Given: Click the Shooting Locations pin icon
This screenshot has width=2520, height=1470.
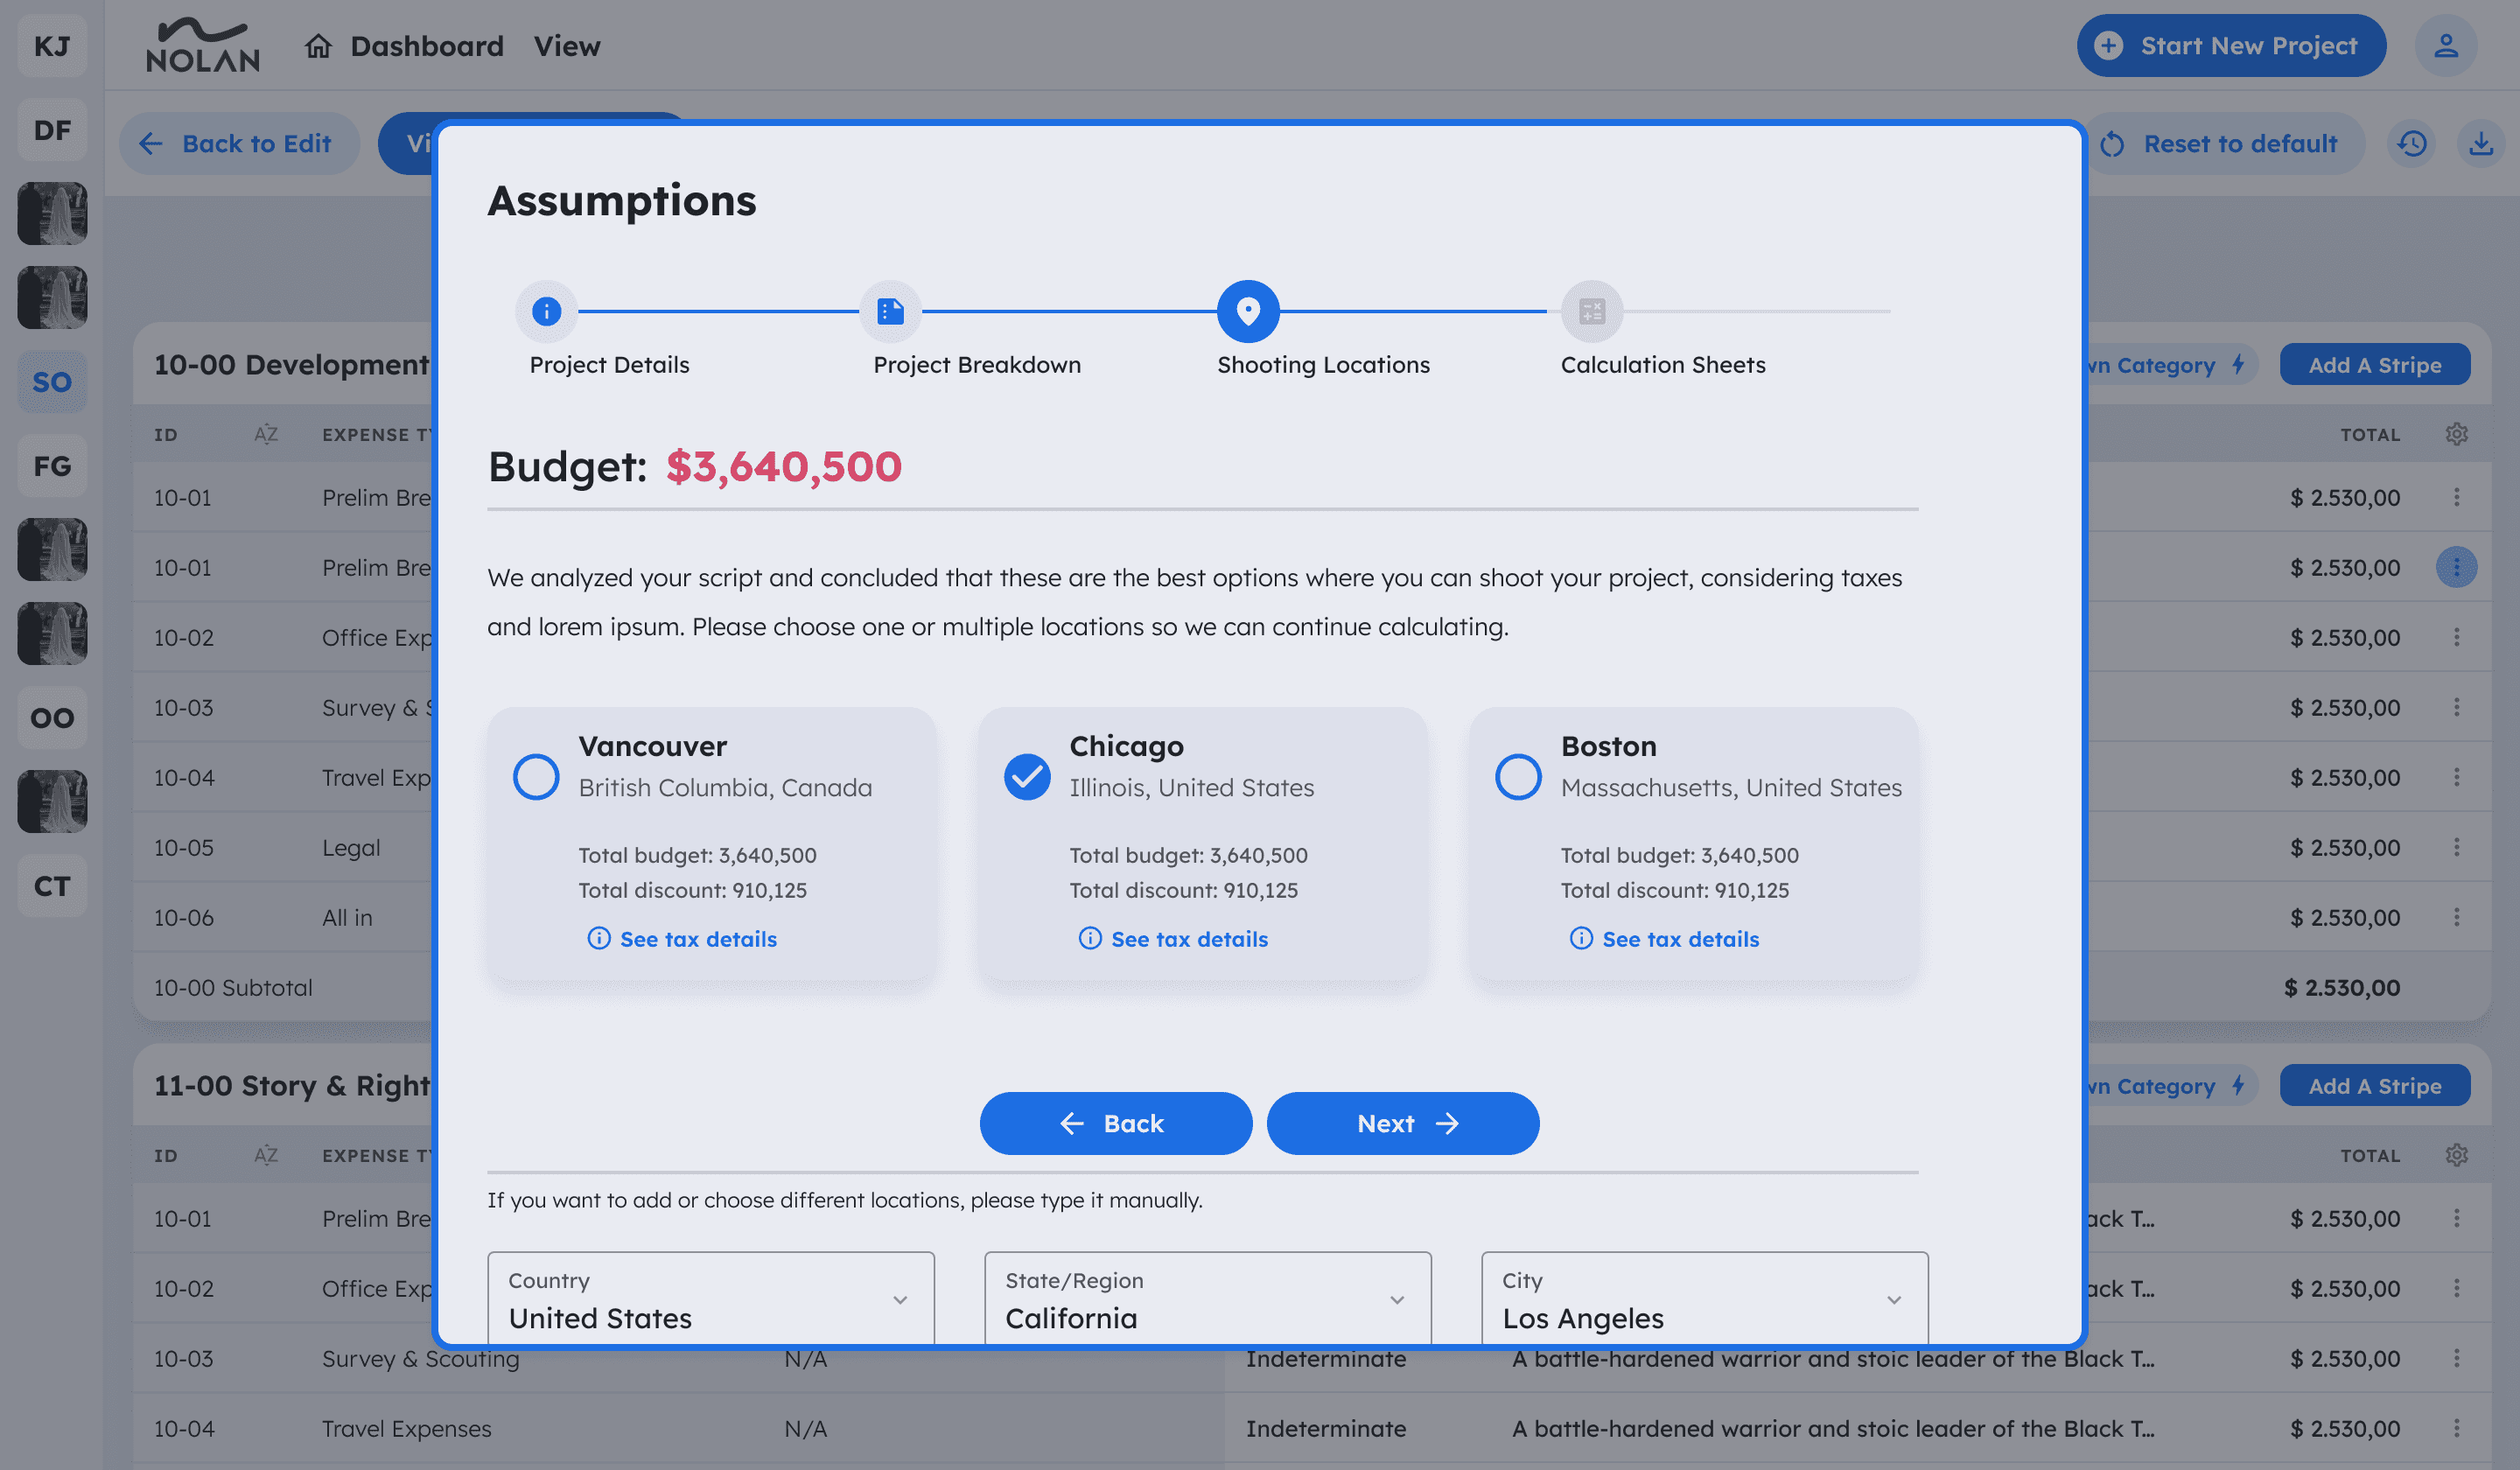Looking at the screenshot, I should pyautogui.click(x=1247, y=311).
